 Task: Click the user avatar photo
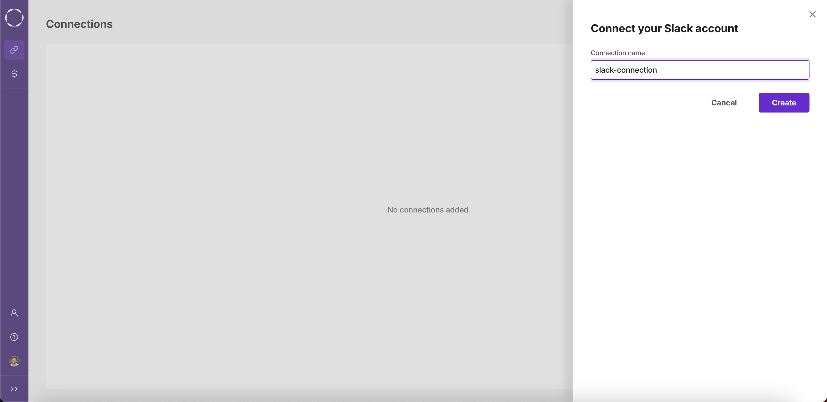click(x=14, y=361)
